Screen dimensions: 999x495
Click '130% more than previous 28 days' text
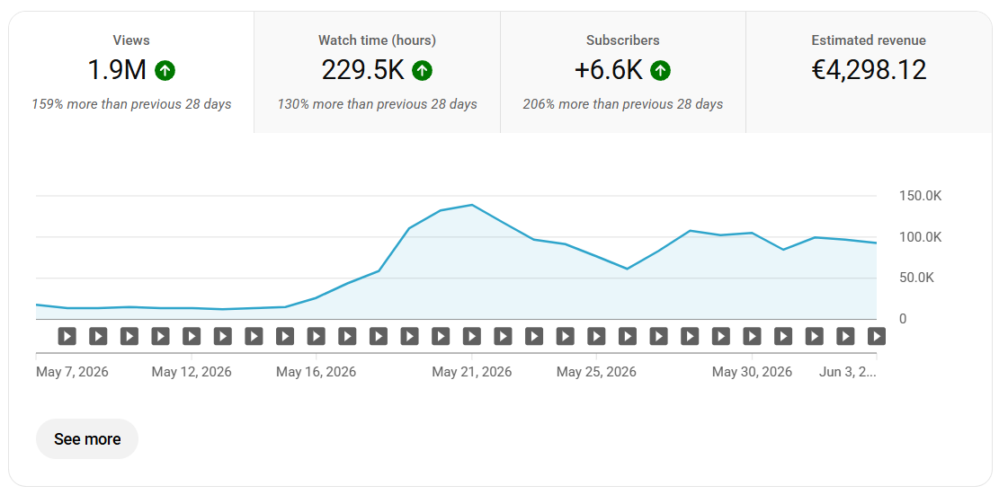tap(377, 104)
